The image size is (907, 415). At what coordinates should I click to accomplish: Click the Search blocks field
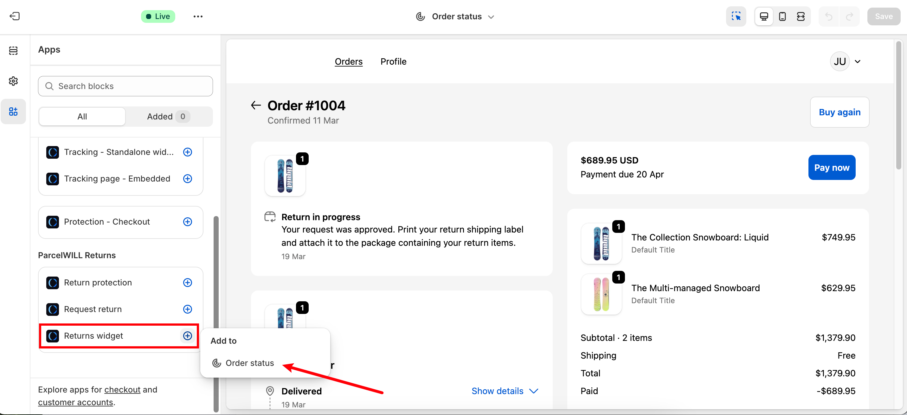pyautogui.click(x=125, y=86)
